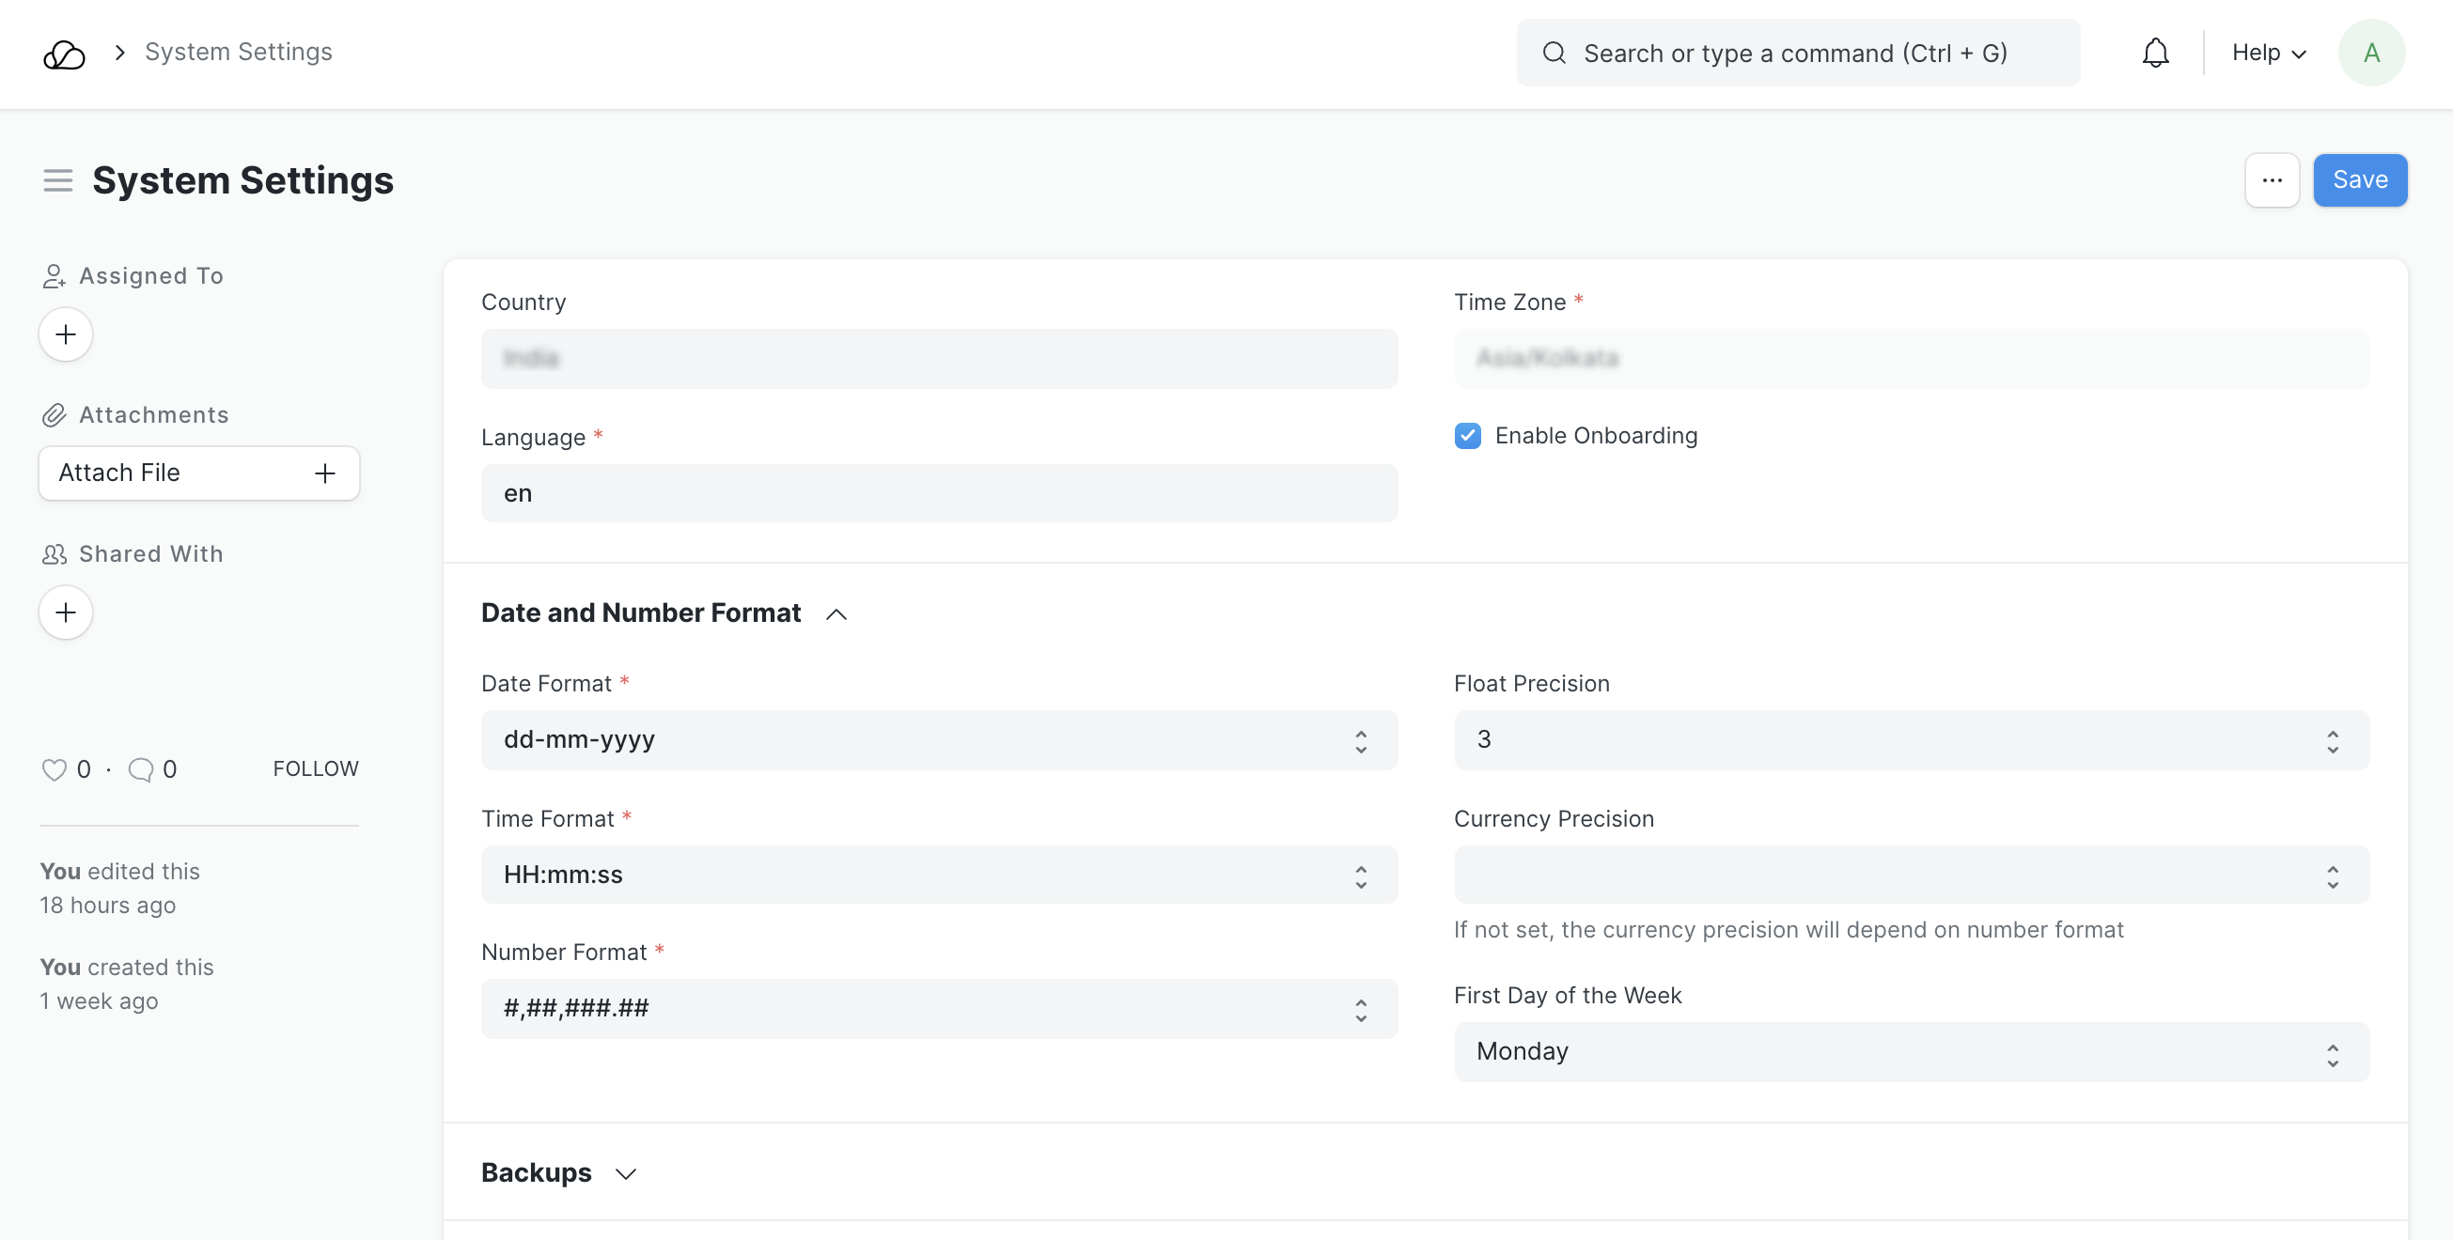Image resolution: width=2453 pixels, height=1240 pixels.
Task: Open the Date Format dropdown
Action: (938, 739)
